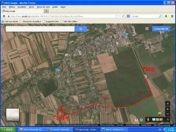This screenshot has height=132, width=176.
Task: Open the bookmarks dropdown arrow next to the star
Action: click(x=120, y=16)
